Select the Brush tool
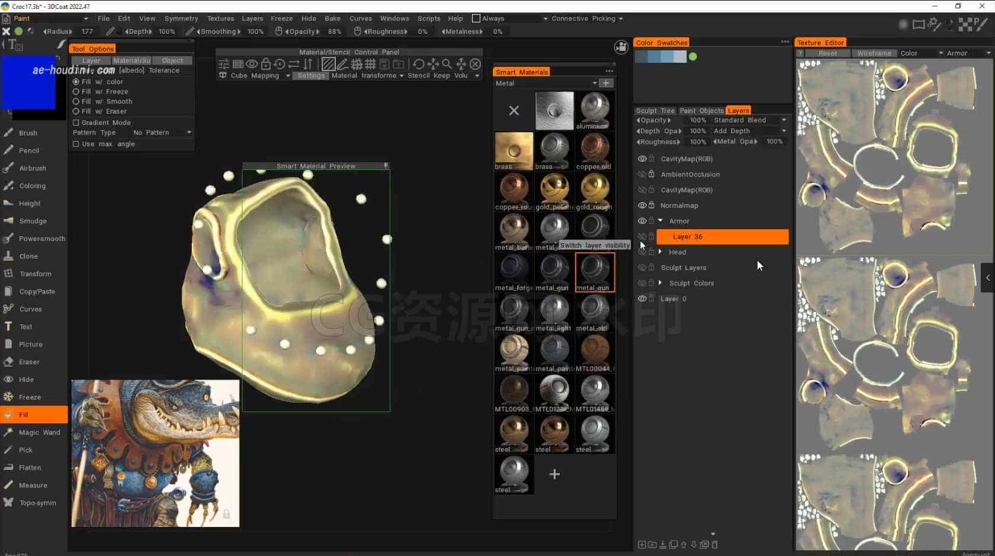Screen dimensions: 995x556 [x=28, y=133]
